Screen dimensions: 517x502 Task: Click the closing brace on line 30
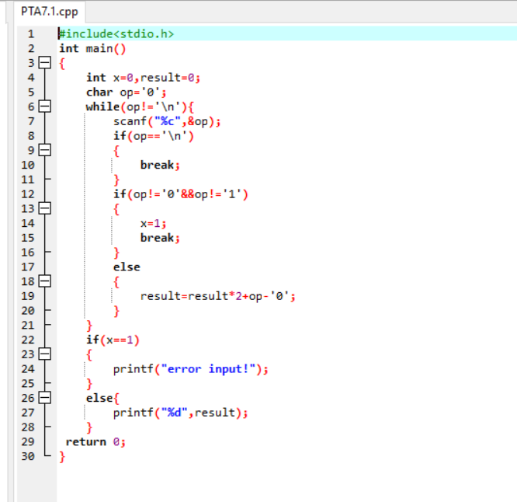click(62, 457)
